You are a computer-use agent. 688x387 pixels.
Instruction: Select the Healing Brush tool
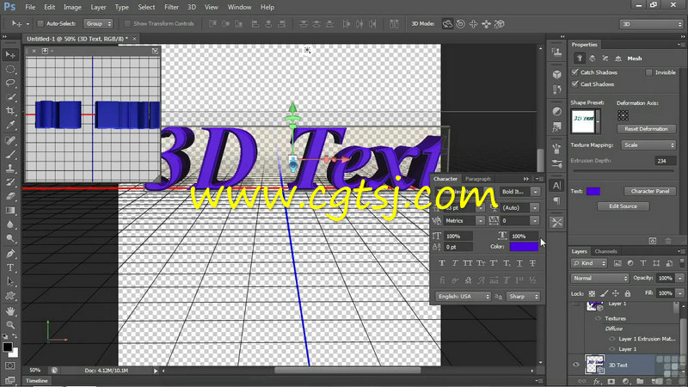(x=10, y=140)
